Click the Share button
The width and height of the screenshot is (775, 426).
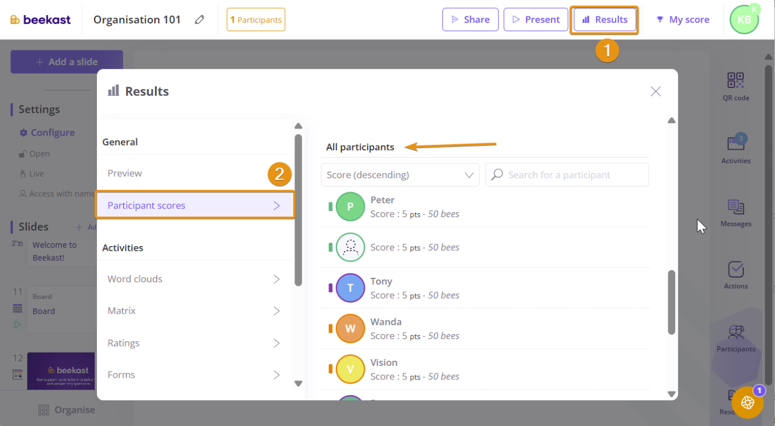[x=470, y=20]
